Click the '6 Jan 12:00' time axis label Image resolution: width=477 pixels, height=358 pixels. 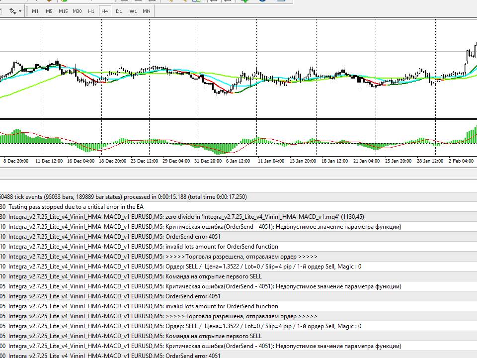[238, 161]
